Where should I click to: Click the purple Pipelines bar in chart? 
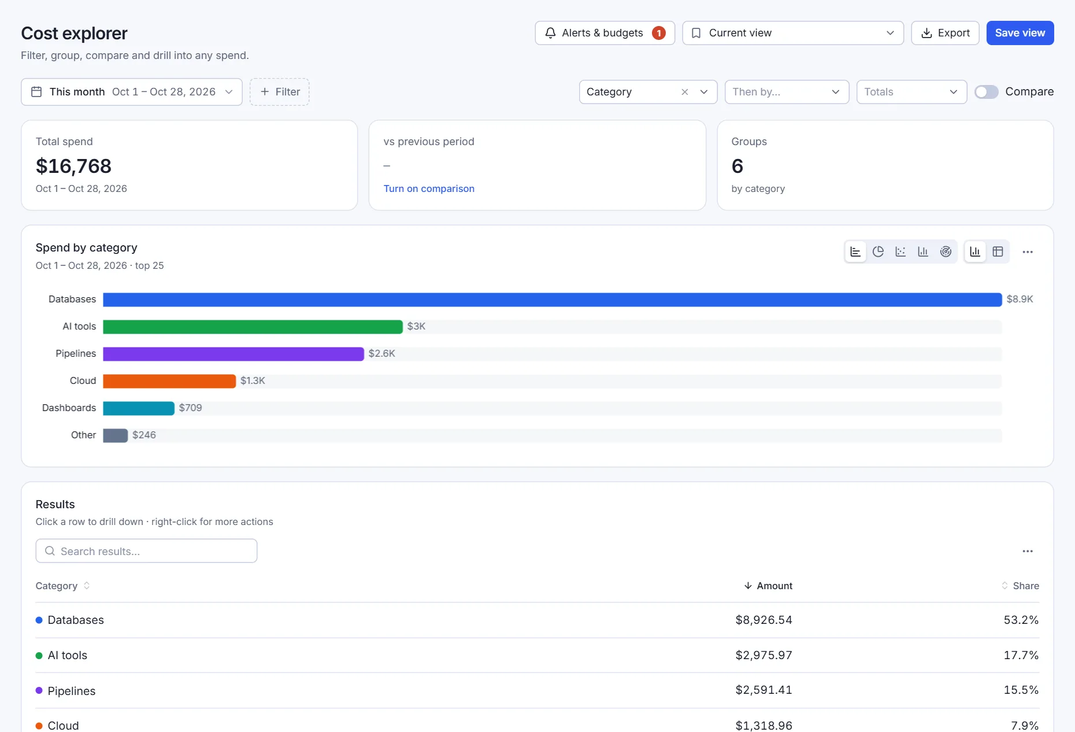[233, 354]
